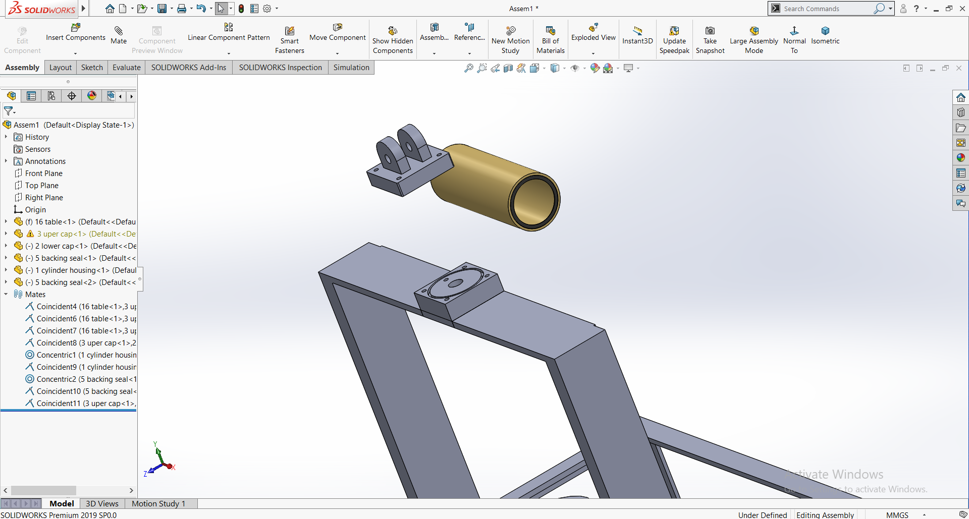Take Snapshot of the assembly
The image size is (969, 519).
click(x=710, y=40)
